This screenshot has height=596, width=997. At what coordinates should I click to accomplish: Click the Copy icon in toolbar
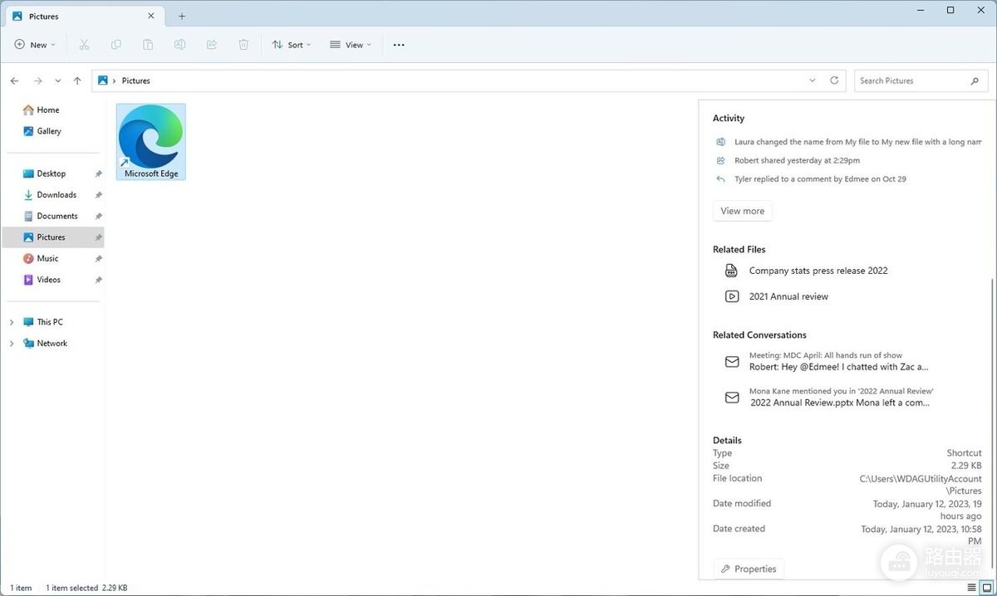115,45
